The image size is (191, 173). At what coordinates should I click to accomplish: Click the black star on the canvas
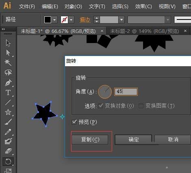(45, 114)
